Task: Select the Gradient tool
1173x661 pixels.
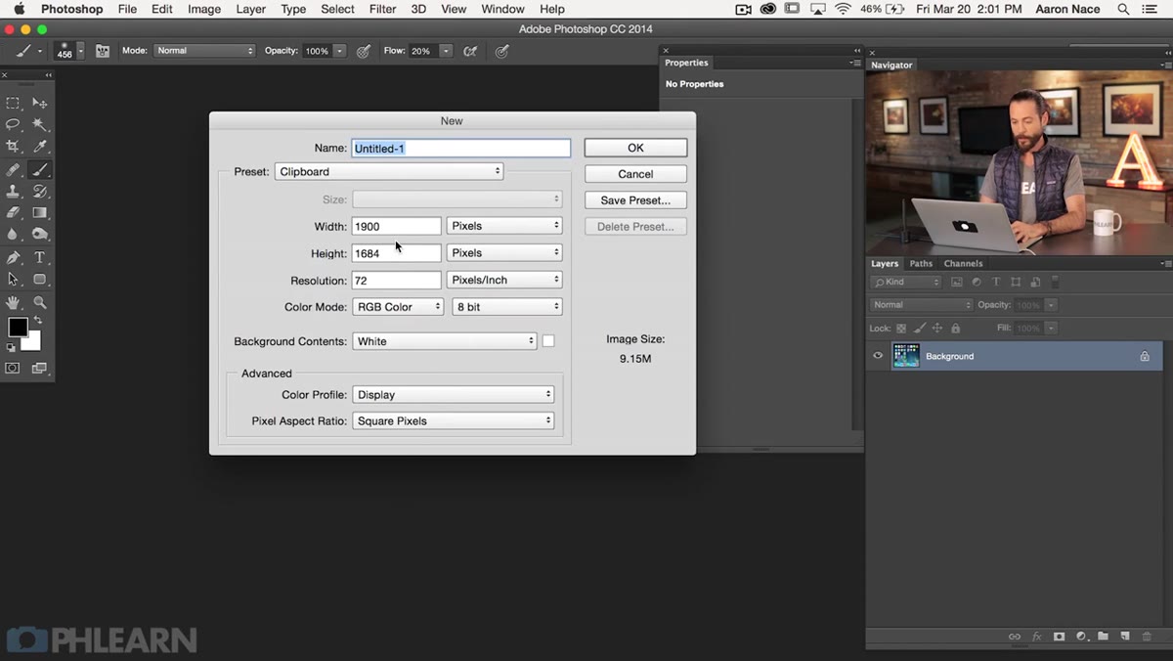Action: coord(40,213)
